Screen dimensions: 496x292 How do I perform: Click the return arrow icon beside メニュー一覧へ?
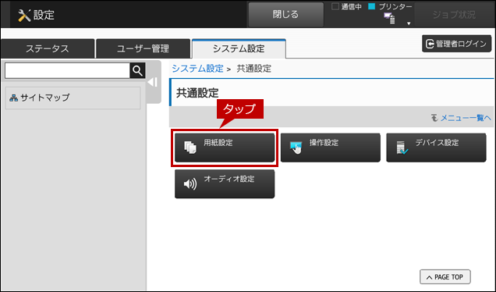(x=434, y=118)
